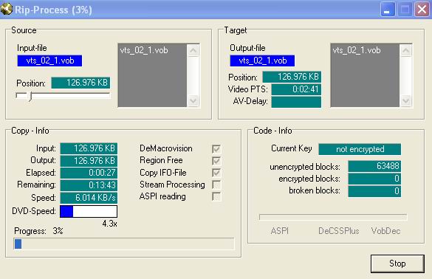This screenshot has height=279, width=432.
Task: Click the Source file list scroll-down arrow
Action: [193, 100]
